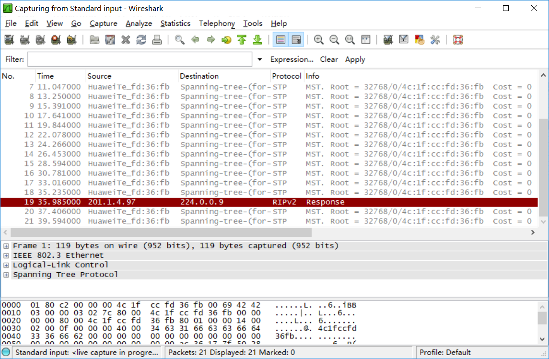The height and width of the screenshot is (359, 549).
Task: Open the capture interfaces list icon
Action: click(9, 39)
